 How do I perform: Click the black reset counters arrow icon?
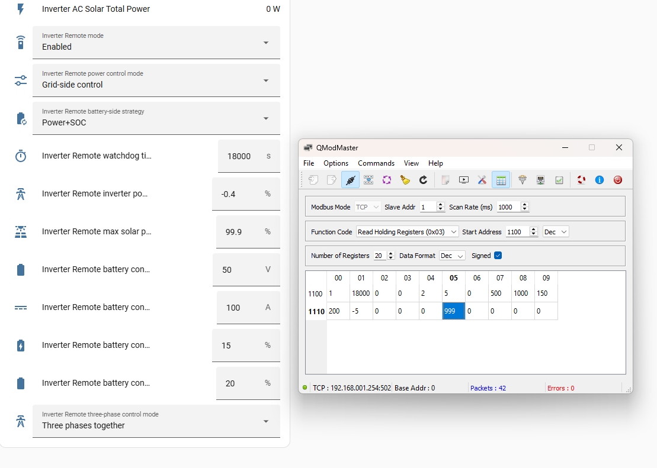pos(423,180)
